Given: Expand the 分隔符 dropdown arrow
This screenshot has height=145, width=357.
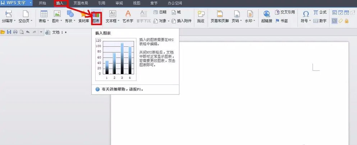Looking at the screenshot, I should 15,21.
